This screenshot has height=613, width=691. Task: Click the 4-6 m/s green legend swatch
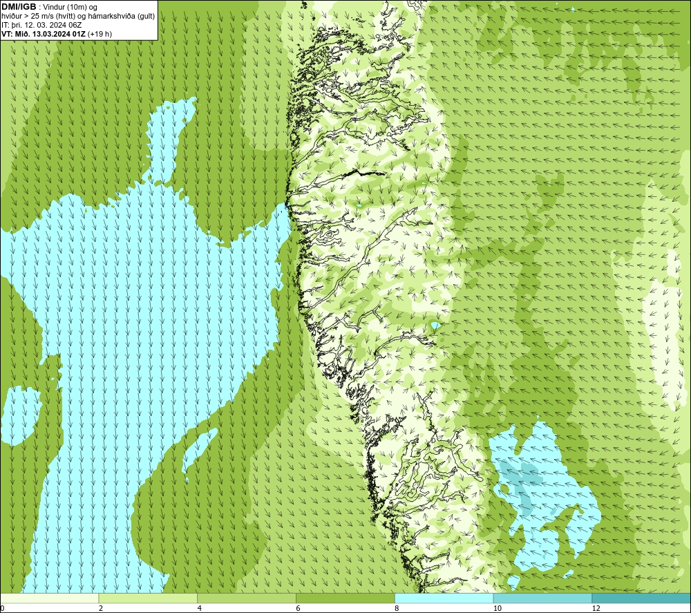point(247,598)
